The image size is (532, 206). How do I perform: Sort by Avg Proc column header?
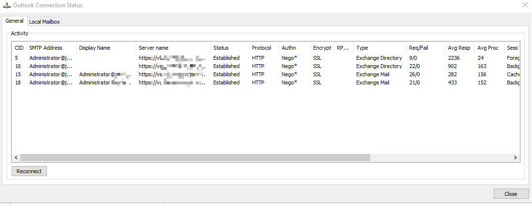click(489, 48)
